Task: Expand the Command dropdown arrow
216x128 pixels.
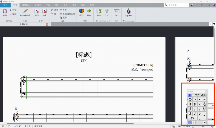Action: pos(117,18)
